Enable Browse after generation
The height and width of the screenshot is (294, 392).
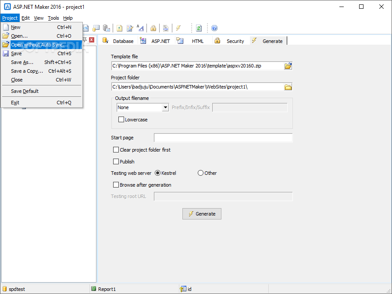(116, 185)
